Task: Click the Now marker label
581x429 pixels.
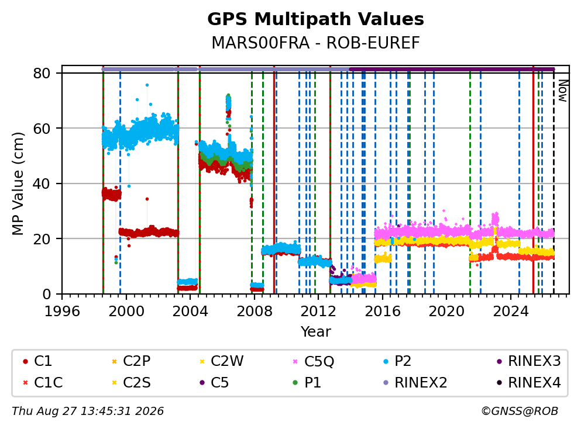Action: pos(563,91)
